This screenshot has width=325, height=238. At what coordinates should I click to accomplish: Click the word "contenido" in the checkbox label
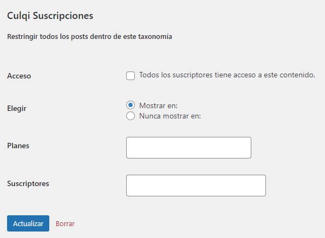(x=298, y=75)
